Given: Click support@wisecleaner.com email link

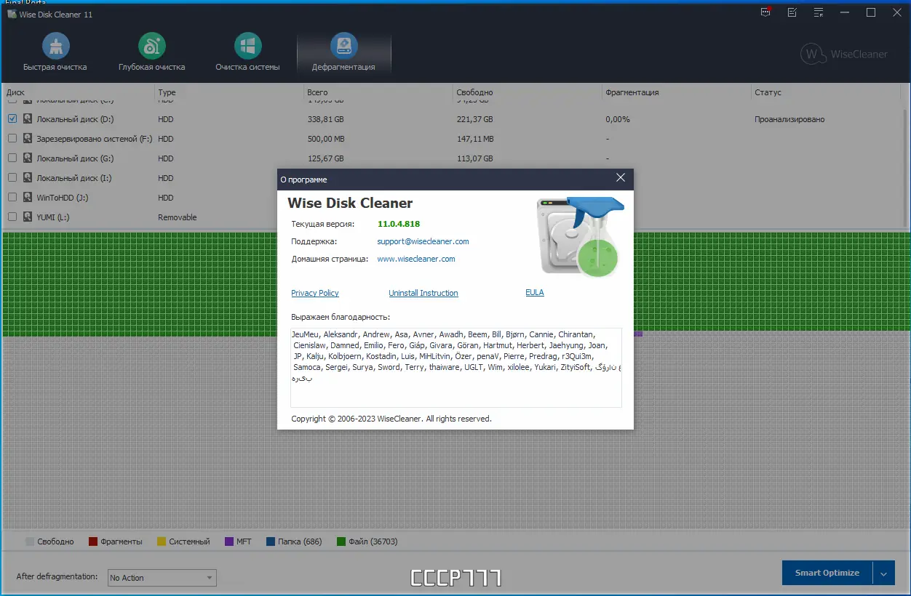Looking at the screenshot, I should coord(423,241).
